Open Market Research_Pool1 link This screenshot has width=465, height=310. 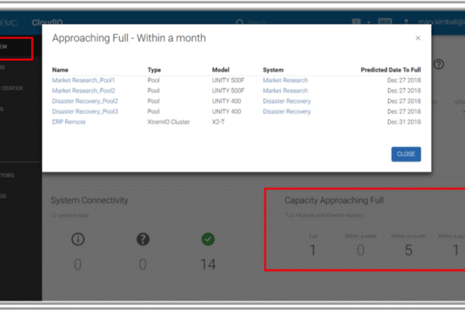[83, 80]
